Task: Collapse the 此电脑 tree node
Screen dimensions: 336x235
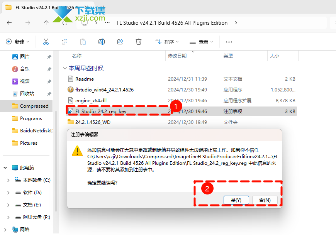Action: tap(5, 168)
